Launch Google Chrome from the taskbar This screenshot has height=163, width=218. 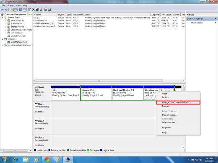47,160
